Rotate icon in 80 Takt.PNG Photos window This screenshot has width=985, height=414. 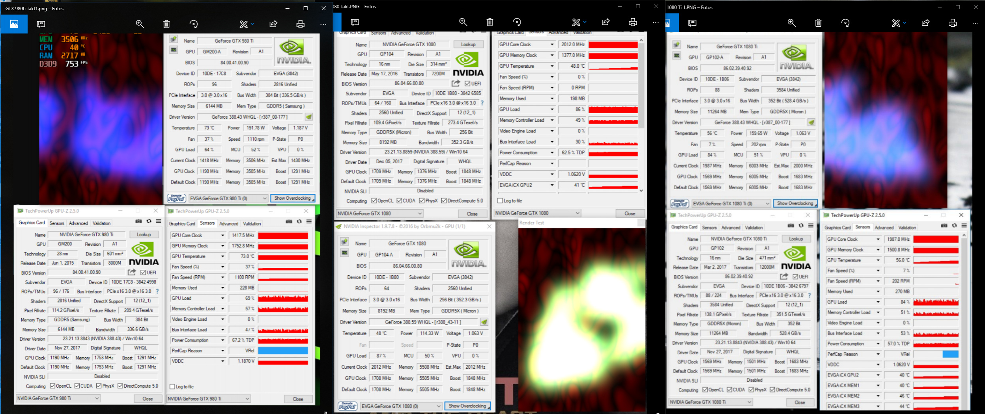click(517, 22)
